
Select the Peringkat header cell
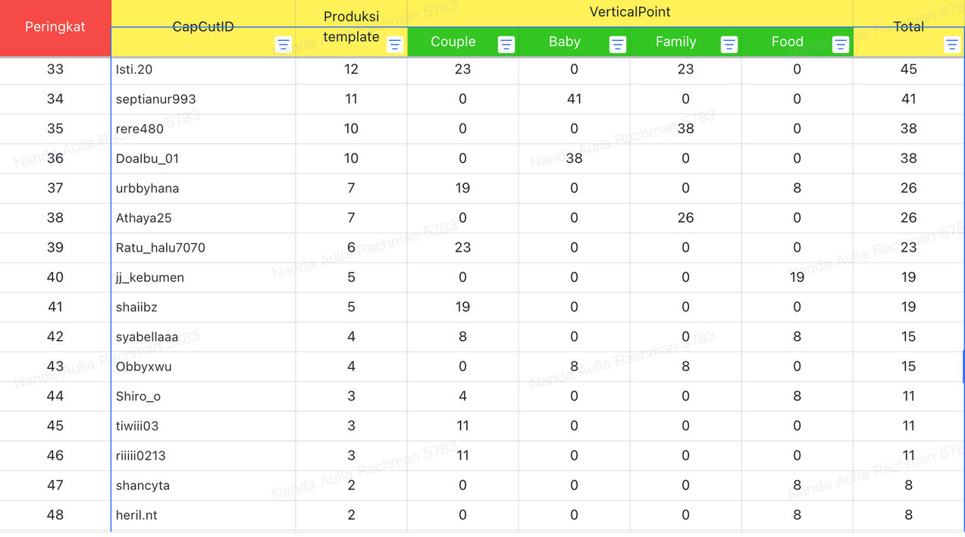(x=55, y=27)
